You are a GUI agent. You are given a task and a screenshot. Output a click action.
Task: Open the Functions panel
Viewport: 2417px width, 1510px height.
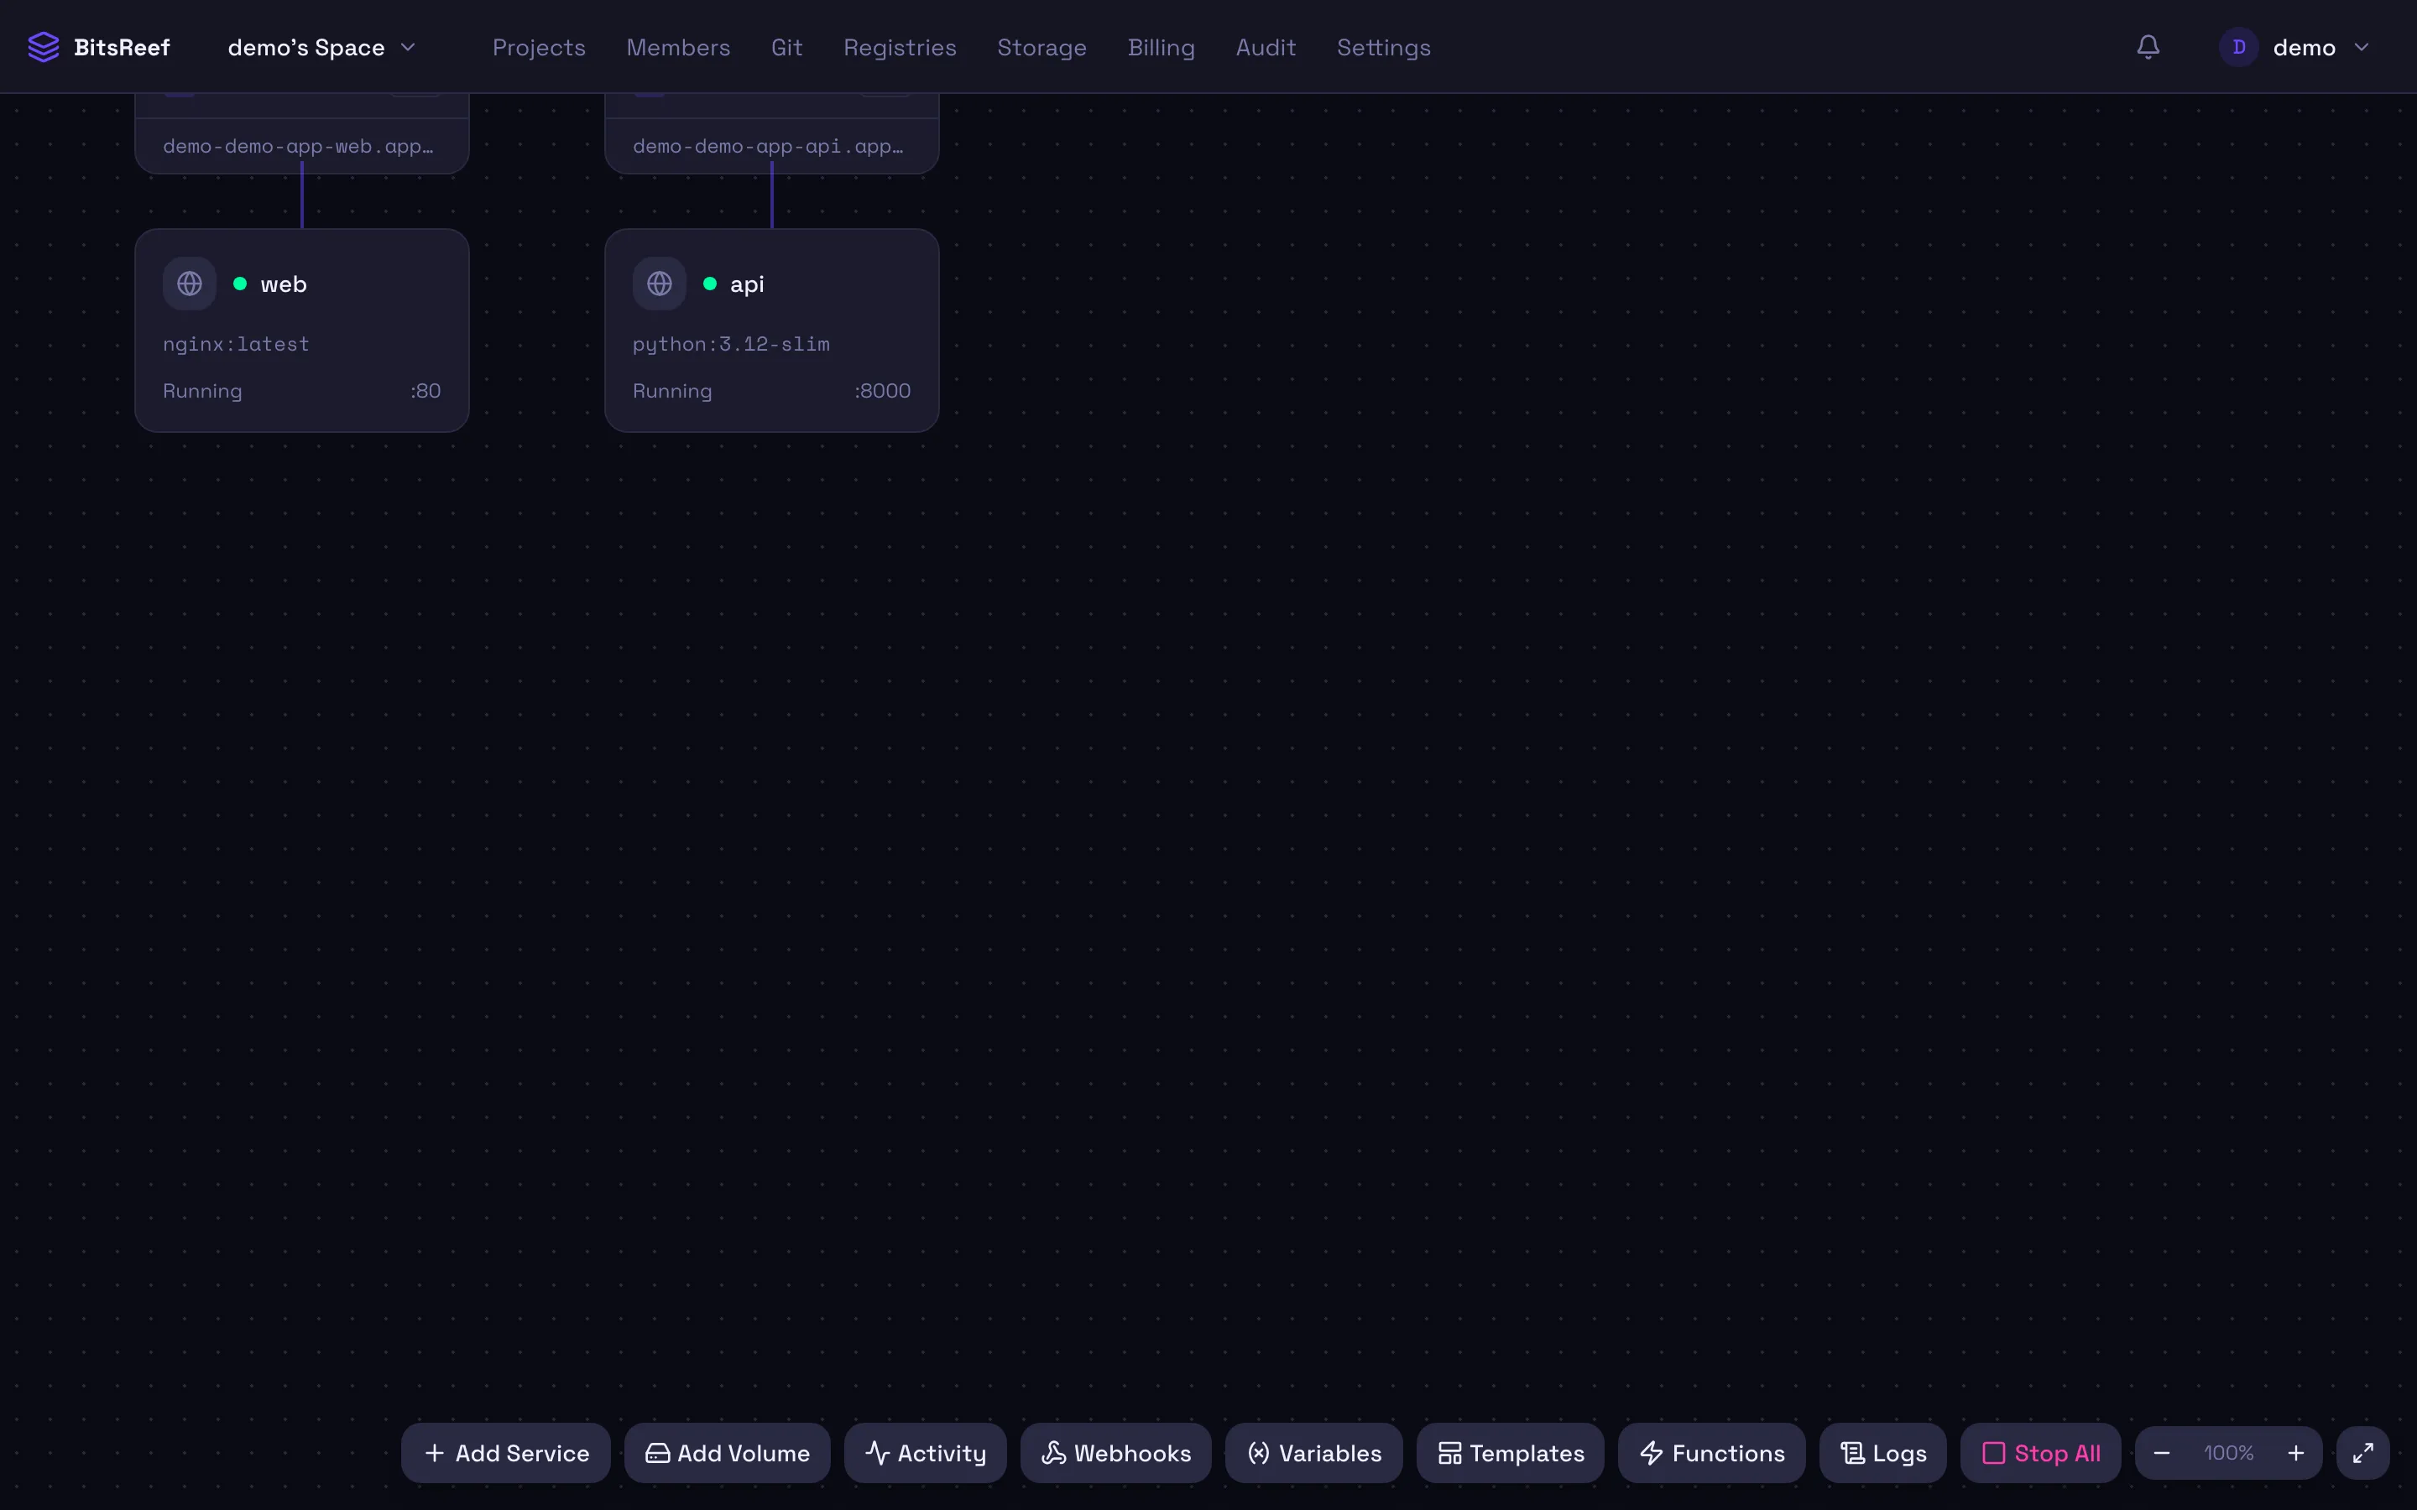coord(1712,1453)
